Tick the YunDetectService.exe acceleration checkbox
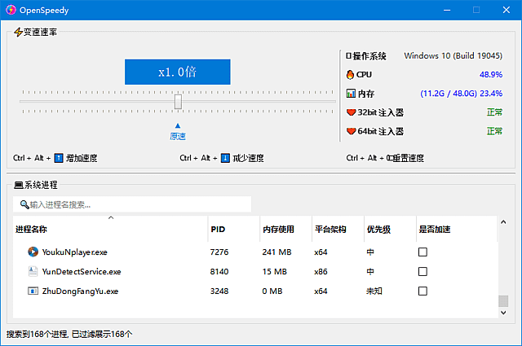Image resolution: width=522 pixels, height=346 pixels. tap(422, 272)
